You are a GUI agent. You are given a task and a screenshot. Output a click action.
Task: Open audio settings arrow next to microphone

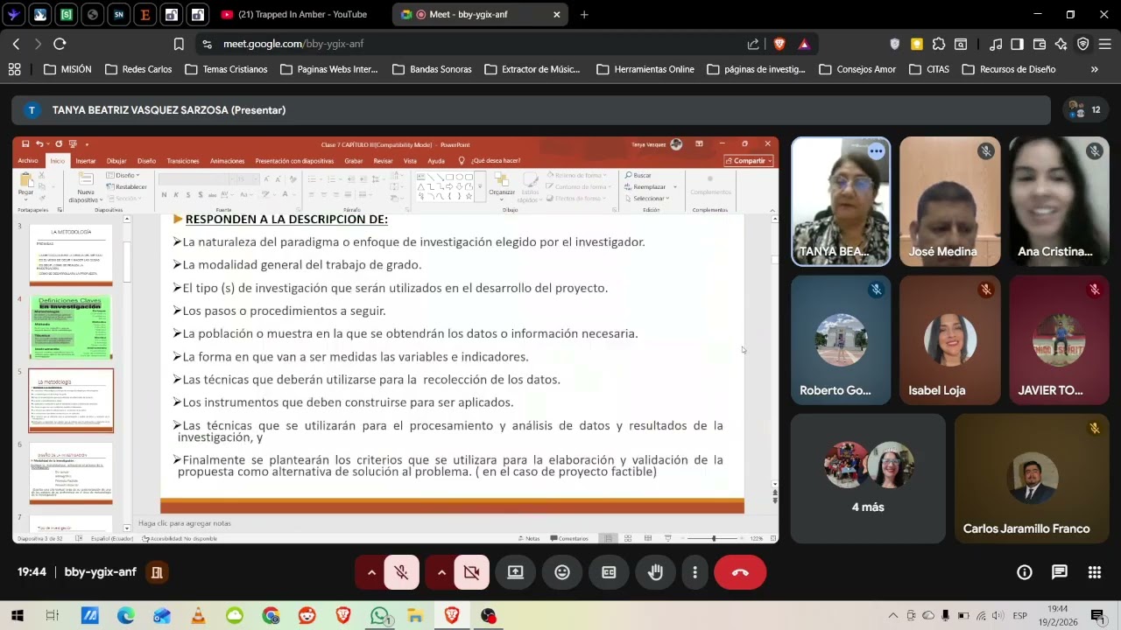[371, 572]
